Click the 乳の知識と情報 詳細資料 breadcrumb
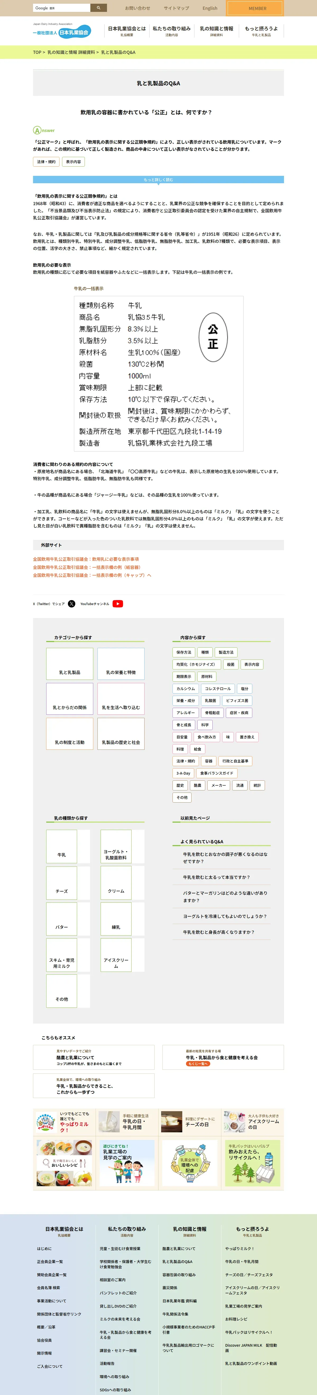 pos(71,53)
